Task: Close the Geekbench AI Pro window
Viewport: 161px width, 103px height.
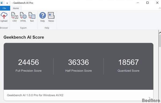Action: coord(157,3)
